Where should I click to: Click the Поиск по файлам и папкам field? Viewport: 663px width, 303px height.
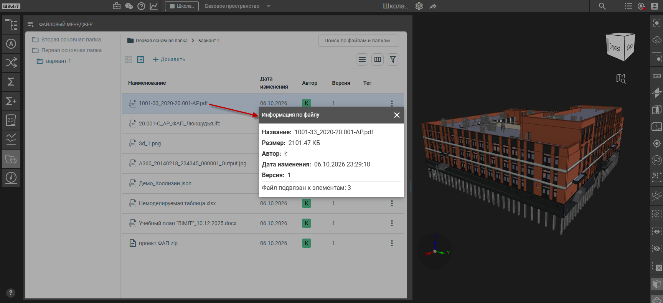tap(359, 41)
